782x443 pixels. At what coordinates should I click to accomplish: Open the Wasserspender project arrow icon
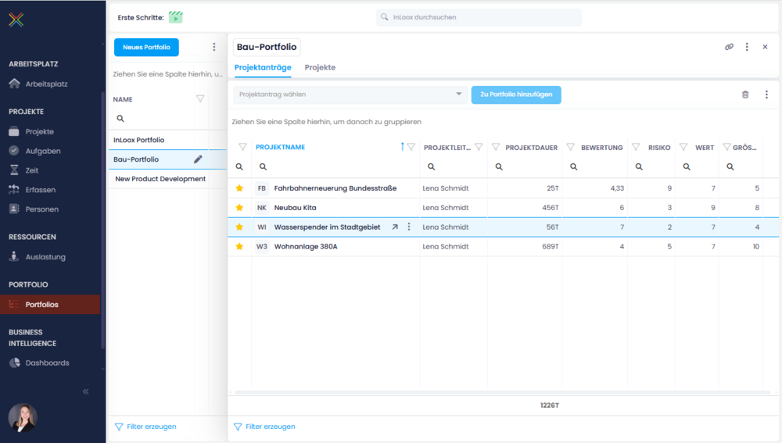[395, 227]
